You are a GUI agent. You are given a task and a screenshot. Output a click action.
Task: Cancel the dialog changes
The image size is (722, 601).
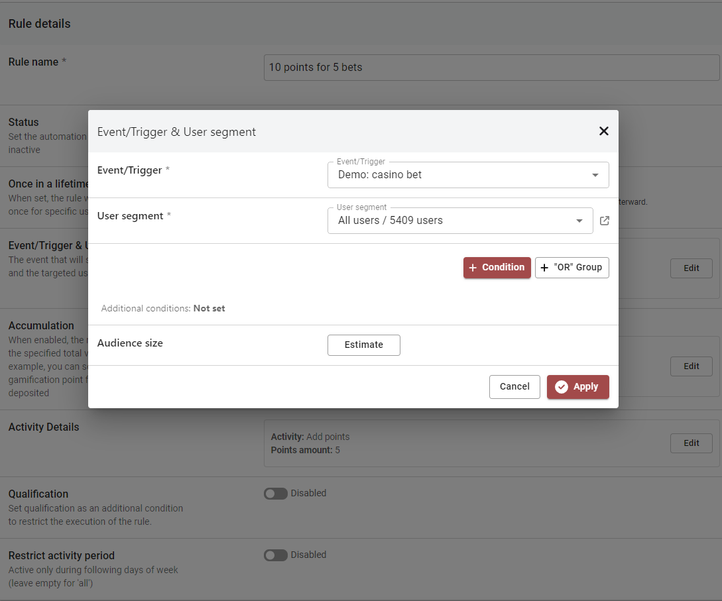[x=514, y=387]
